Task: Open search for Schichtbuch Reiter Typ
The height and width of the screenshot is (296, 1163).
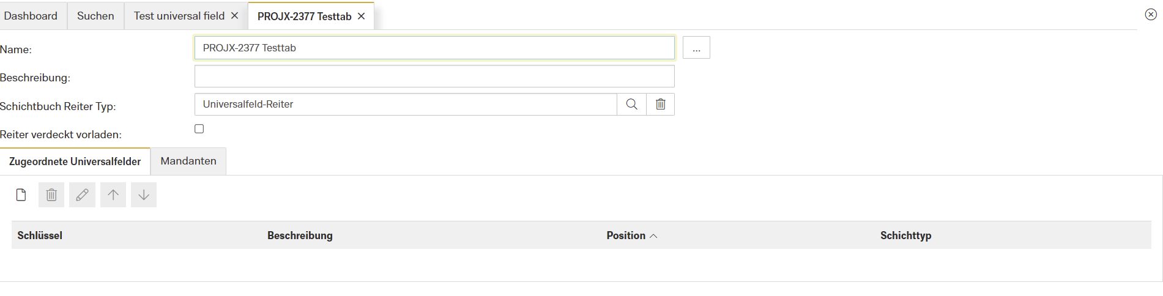Action: point(631,105)
